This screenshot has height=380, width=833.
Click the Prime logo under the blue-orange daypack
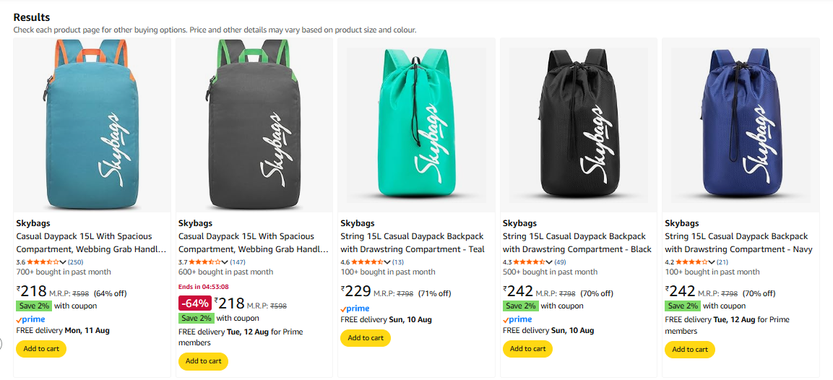[30, 319]
